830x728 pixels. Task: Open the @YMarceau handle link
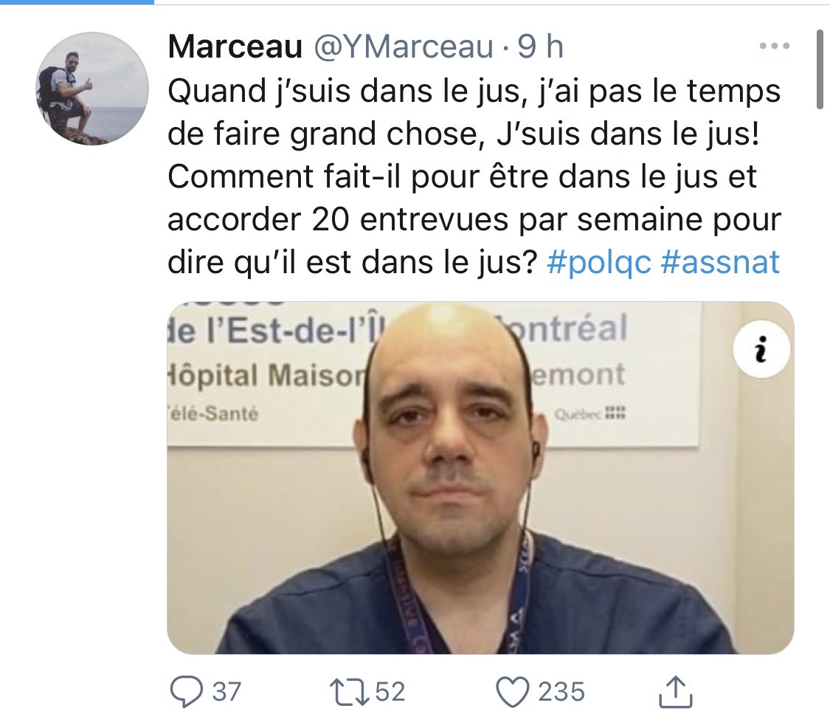click(404, 47)
